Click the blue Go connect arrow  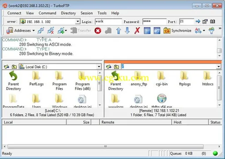point(198,21)
